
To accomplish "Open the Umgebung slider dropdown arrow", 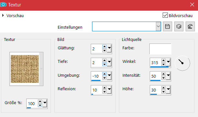I will (109, 76).
